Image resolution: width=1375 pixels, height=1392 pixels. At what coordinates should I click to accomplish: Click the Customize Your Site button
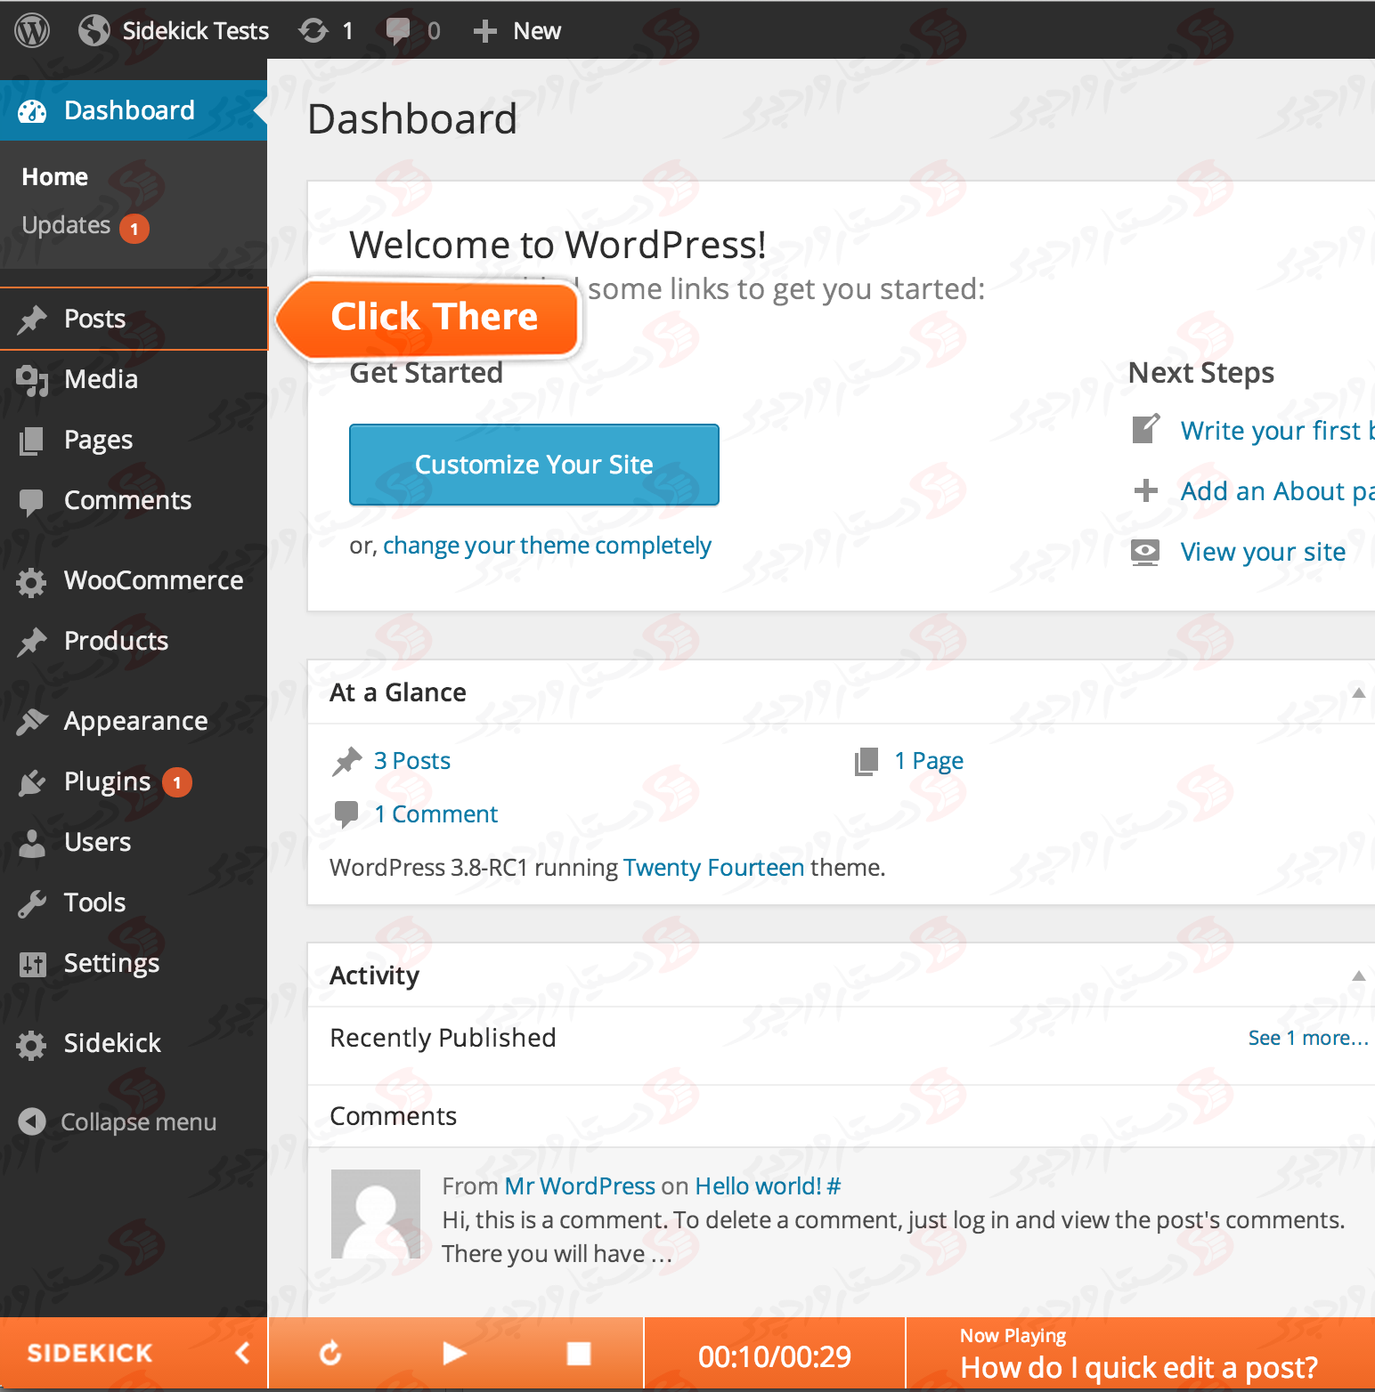(533, 465)
